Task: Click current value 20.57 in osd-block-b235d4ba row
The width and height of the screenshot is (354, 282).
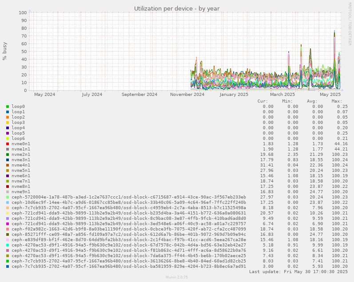Action: pyautogui.click(x=266, y=213)
